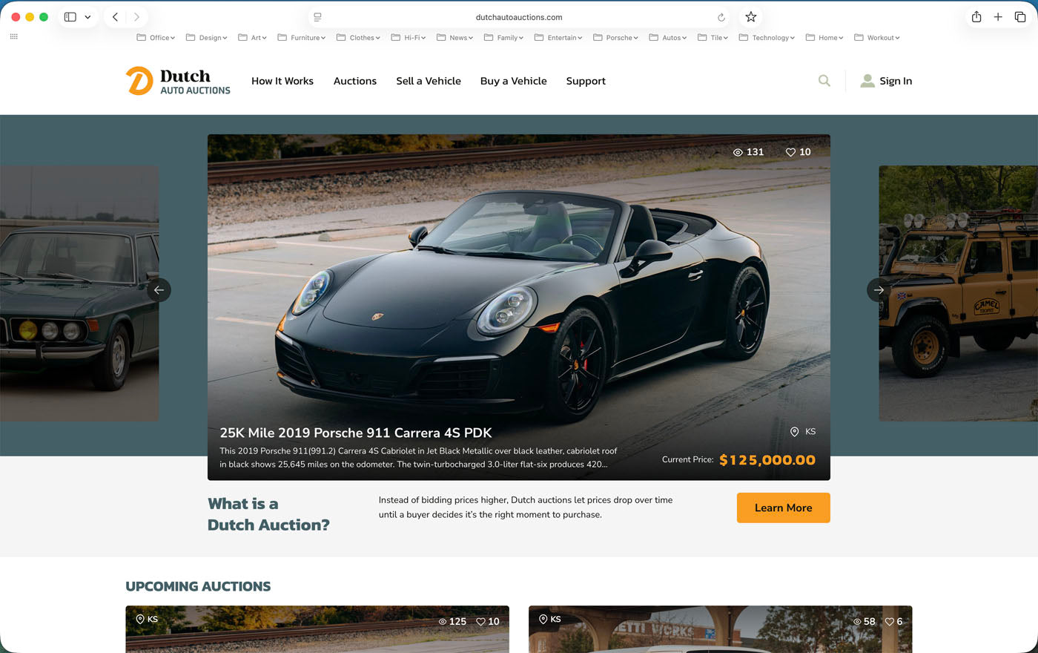Select the green BMW sedan slide thumbnail
The image size is (1038, 653).
coord(79,293)
